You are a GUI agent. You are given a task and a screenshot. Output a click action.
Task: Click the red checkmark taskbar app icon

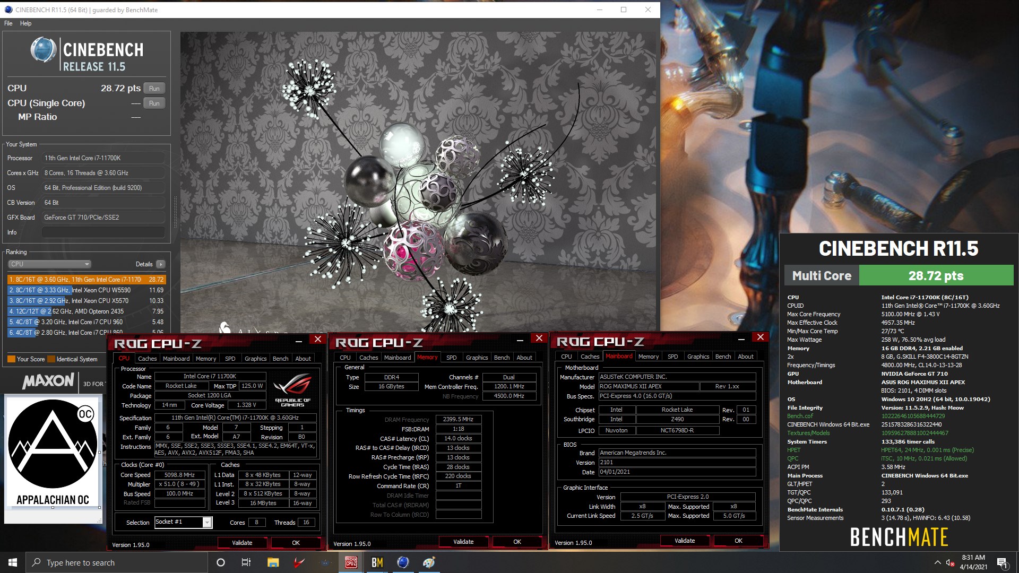(299, 562)
